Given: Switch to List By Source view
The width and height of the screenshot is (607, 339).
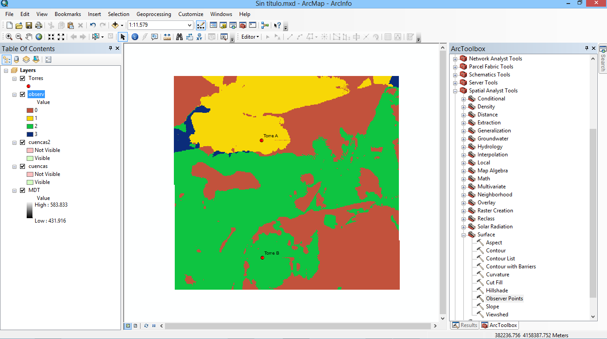Looking at the screenshot, I should pyautogui.click(x=16, y=59).
